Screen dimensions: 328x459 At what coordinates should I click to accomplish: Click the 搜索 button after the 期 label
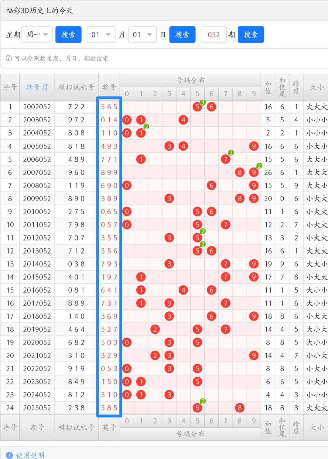(251, 35)
